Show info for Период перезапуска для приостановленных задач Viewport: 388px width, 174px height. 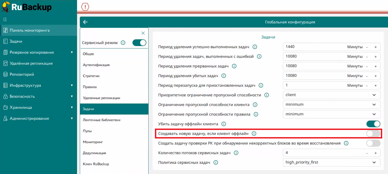[x=261, y=85]
